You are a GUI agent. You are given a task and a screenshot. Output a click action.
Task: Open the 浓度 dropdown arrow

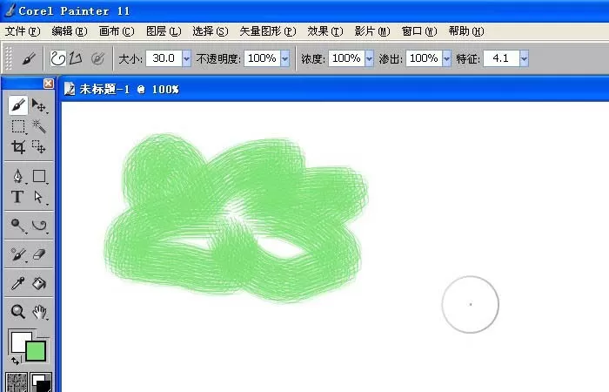click(x=369, y=58)
